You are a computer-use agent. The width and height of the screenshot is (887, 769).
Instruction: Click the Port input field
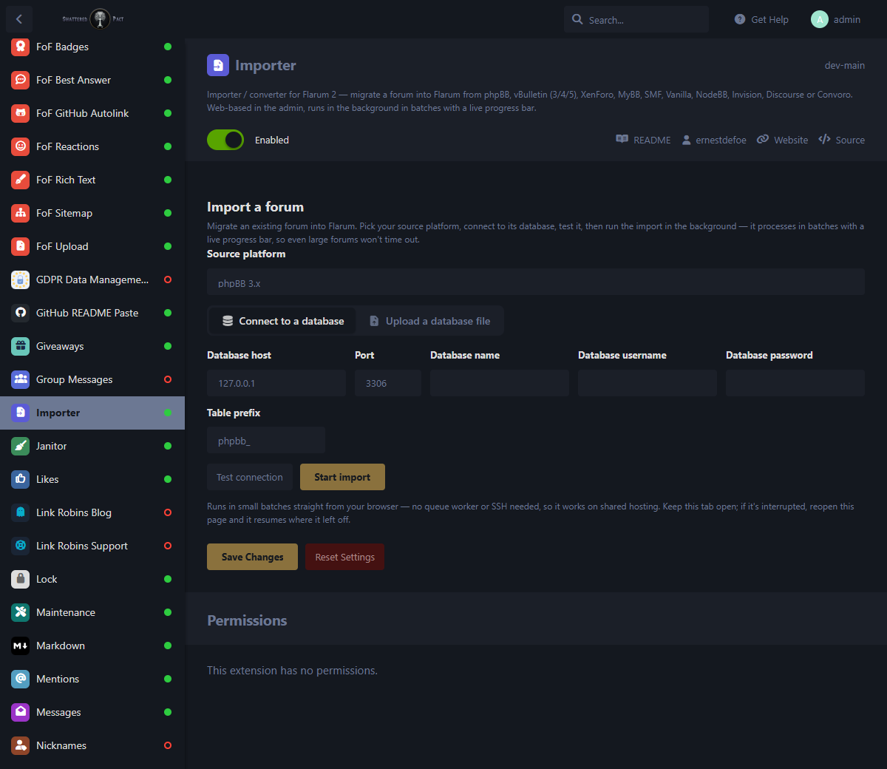coord(388,383)
